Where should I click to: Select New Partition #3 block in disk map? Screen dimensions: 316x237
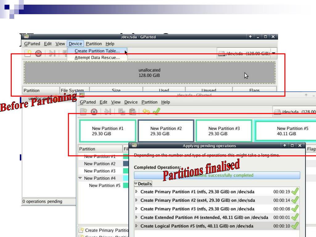click(224, 131)
